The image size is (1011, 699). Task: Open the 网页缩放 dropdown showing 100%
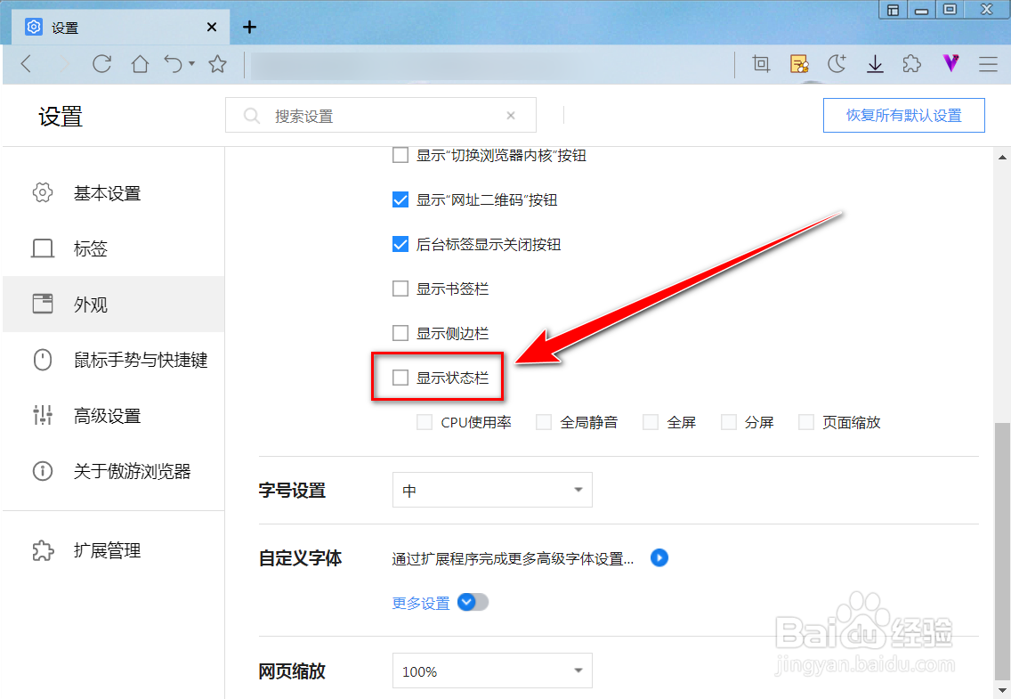(492, 671)
